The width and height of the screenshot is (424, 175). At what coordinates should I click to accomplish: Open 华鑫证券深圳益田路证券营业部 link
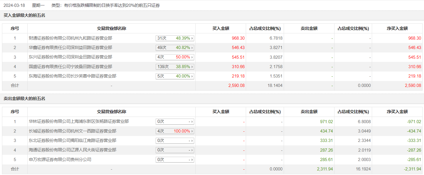point(70,48)
